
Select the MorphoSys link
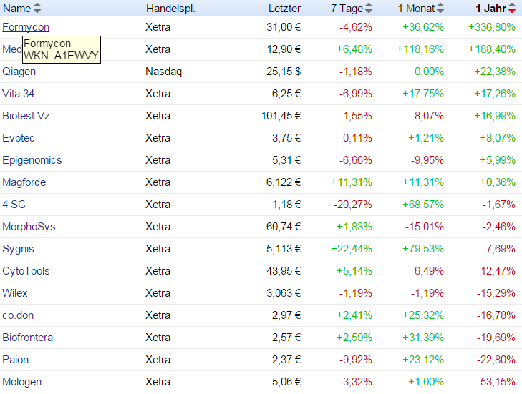pos(29,227)
